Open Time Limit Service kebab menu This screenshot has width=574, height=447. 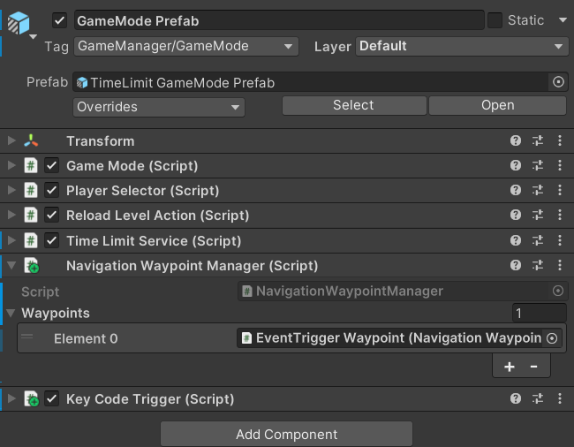560,240
